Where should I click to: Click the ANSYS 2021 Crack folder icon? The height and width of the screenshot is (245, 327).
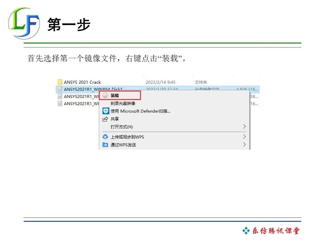[x=60, y=82]
